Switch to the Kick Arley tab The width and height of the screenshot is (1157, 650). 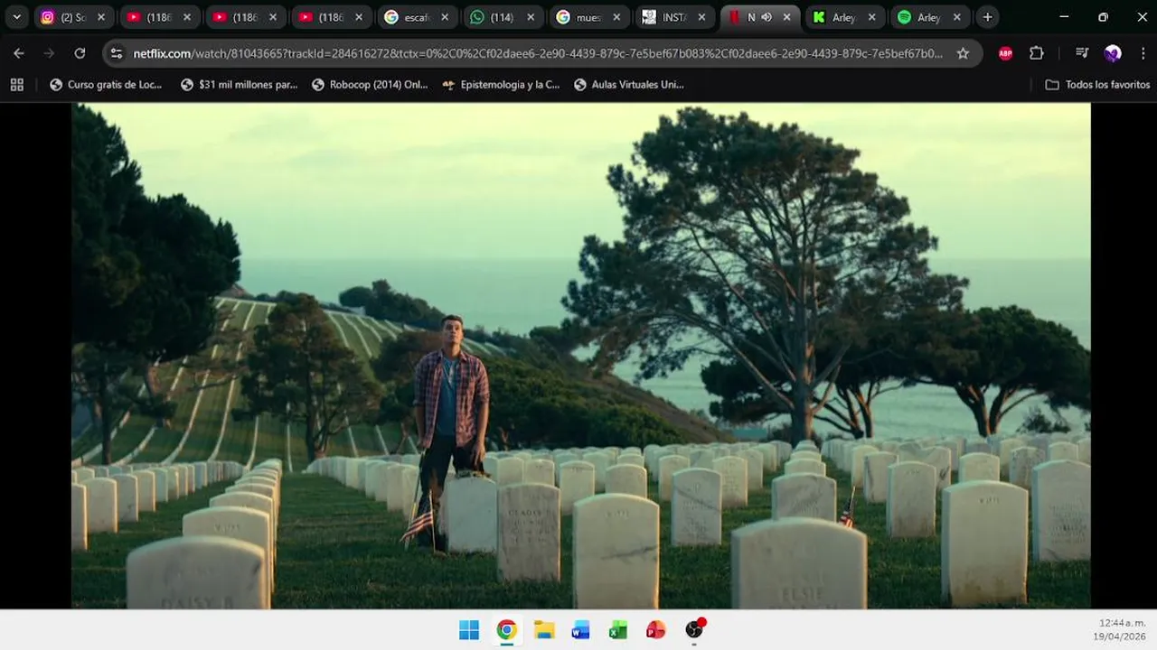844,17
